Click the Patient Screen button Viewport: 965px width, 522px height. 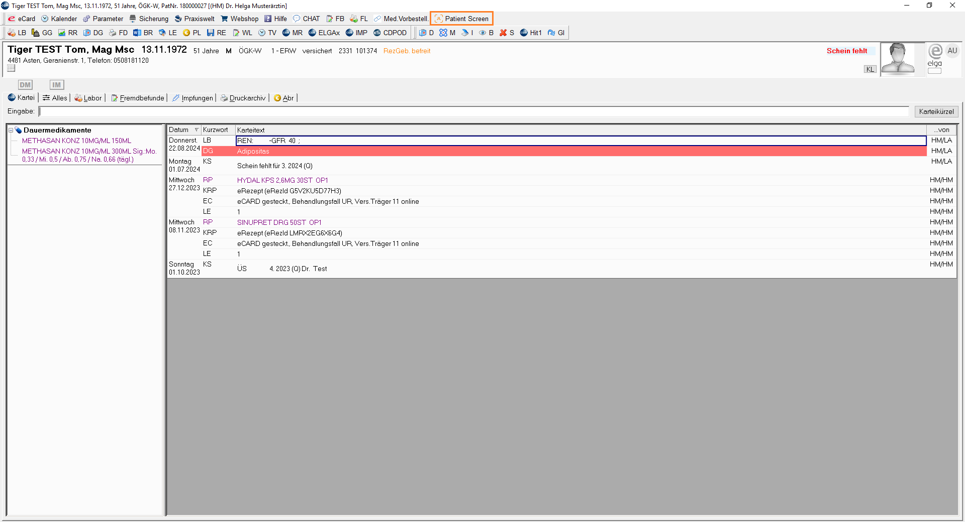click(461, 19)
